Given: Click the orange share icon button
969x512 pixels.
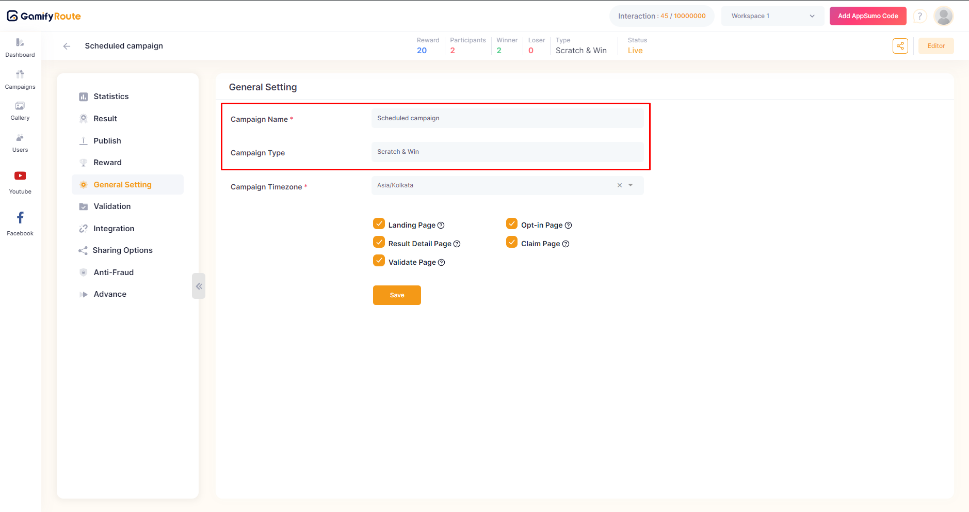Looking at the screenshot, I should [x=900, y=46].
